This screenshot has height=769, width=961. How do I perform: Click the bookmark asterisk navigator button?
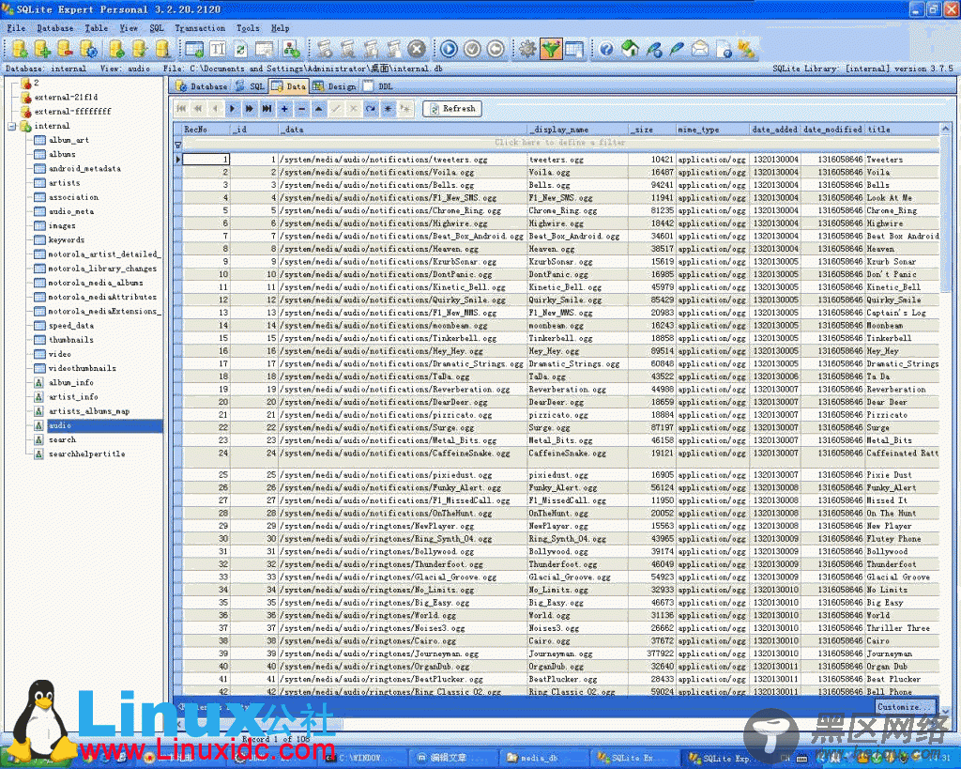(x=388, y=109)
